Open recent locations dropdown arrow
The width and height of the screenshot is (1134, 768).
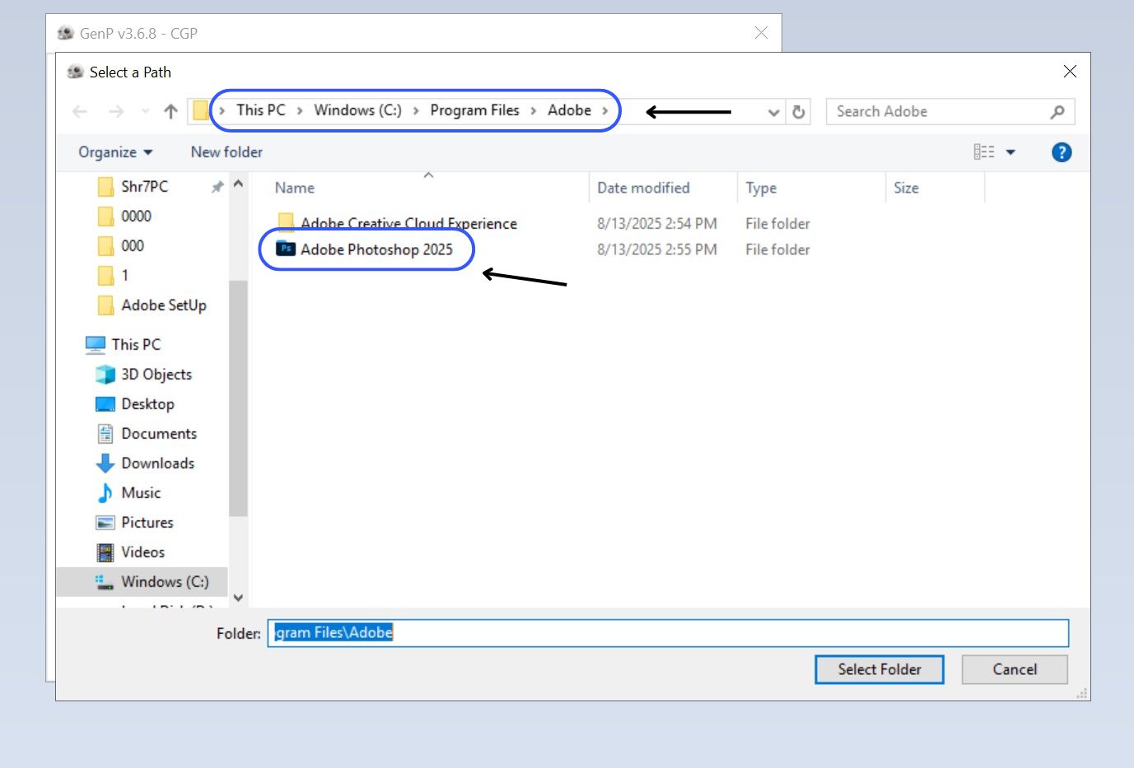[145, 111]
